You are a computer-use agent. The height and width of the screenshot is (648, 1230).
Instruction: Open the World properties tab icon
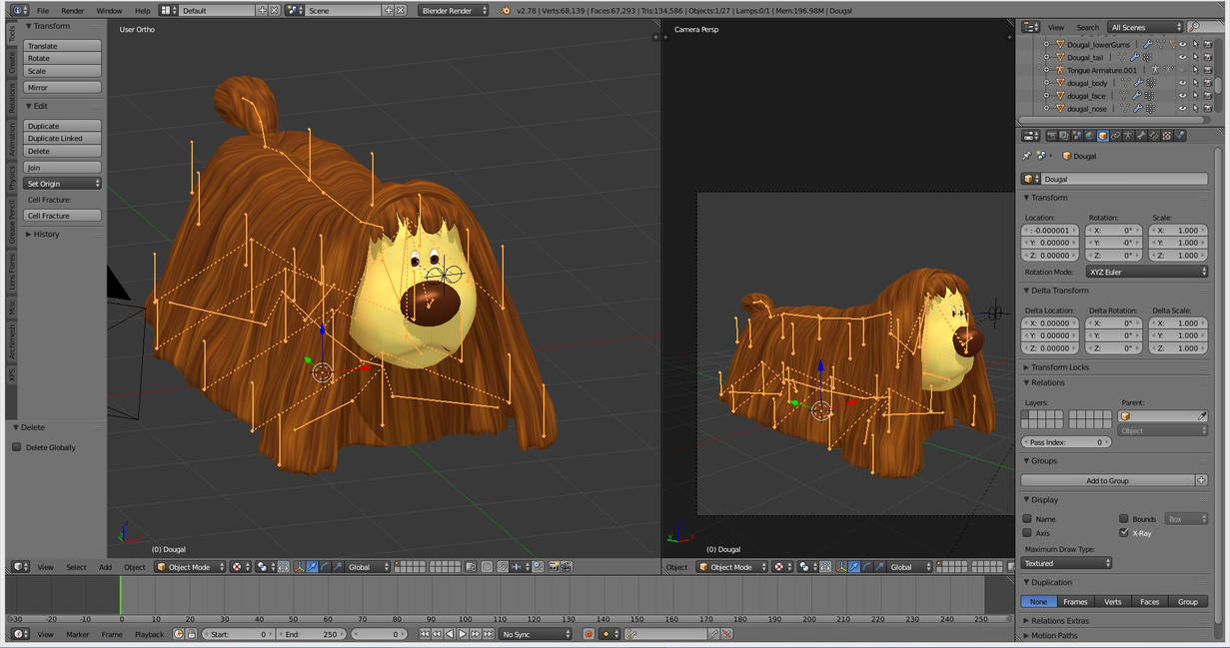click(1090, 136)
